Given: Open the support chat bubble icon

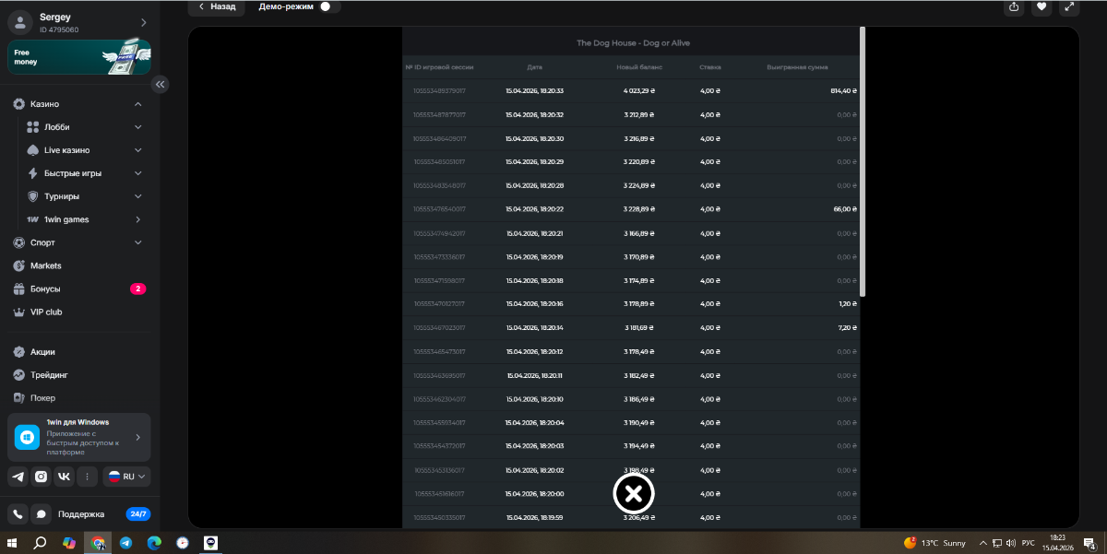Looking at the screenshot, I should pos(41,514).
